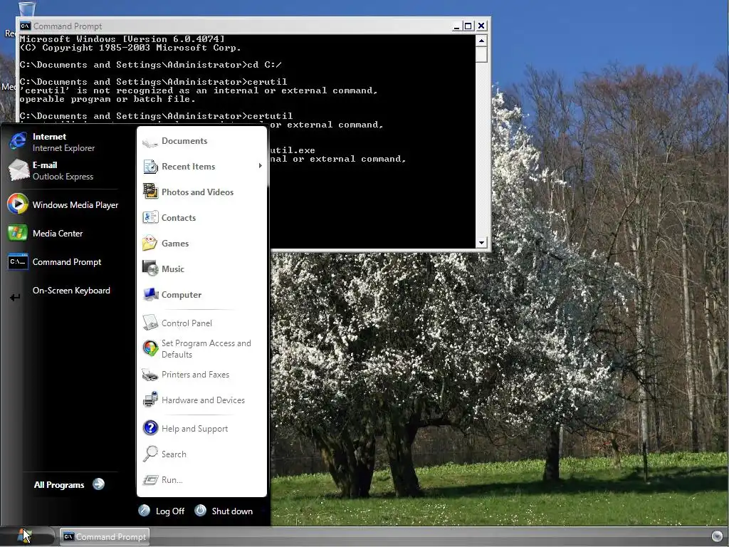The height and width of the screenshot is (547, 729).
Task: Open the On-Screen Keyboard icon
Action: (x=16, y=297)
